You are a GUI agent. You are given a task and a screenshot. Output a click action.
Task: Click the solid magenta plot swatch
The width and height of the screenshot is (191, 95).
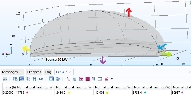coord(87,79)
